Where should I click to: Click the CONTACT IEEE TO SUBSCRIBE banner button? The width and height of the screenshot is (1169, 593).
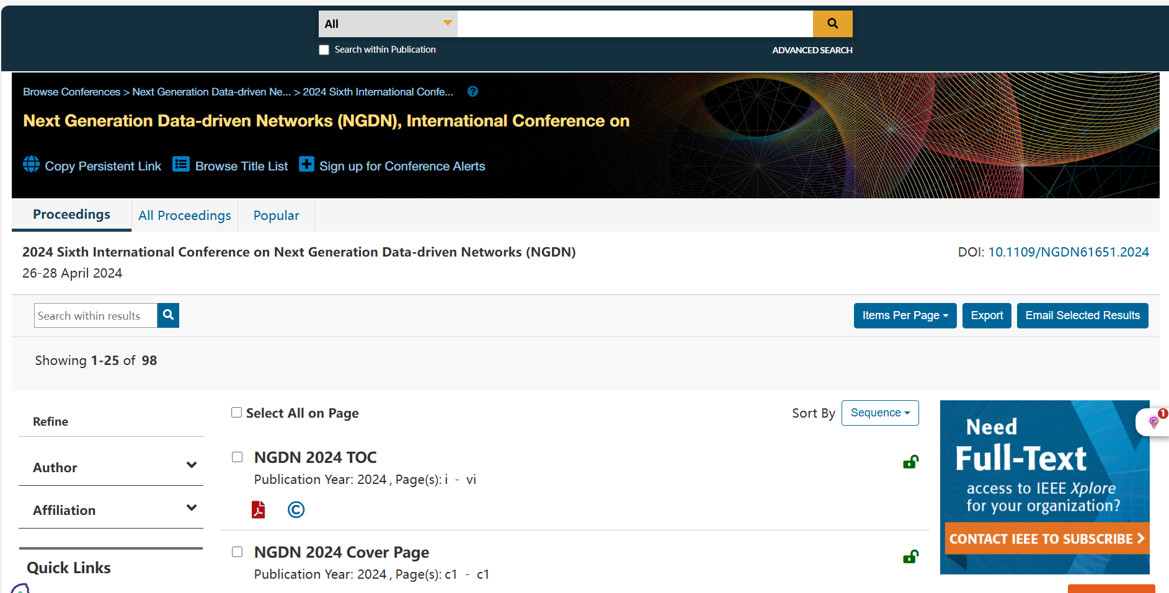coord(1047,538)
